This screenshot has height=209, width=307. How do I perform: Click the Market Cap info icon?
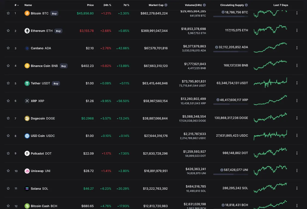pyautogui.click(x=166, y=5)
